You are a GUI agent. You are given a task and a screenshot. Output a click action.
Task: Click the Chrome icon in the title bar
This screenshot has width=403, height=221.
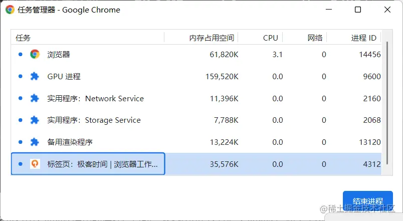pyautogui.click(x=10, y=10)
